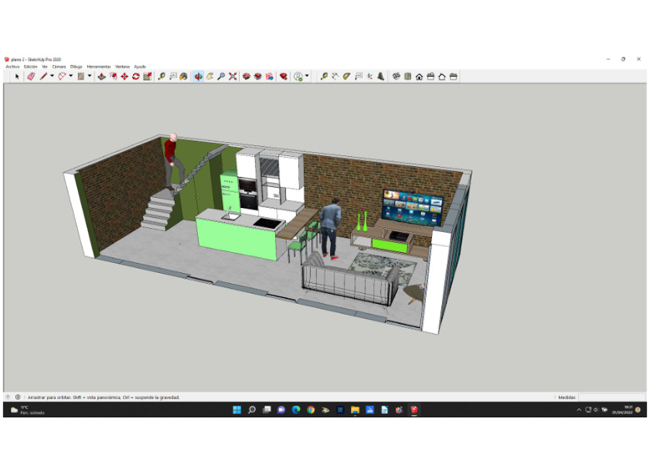The image size is (650, 460).
Task: Open the Archivo menu
Action: [12, 66]
